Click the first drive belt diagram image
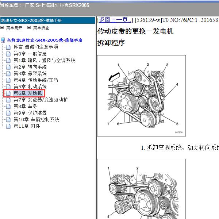Screen dimensions: 219x219 tap(141, 96)
